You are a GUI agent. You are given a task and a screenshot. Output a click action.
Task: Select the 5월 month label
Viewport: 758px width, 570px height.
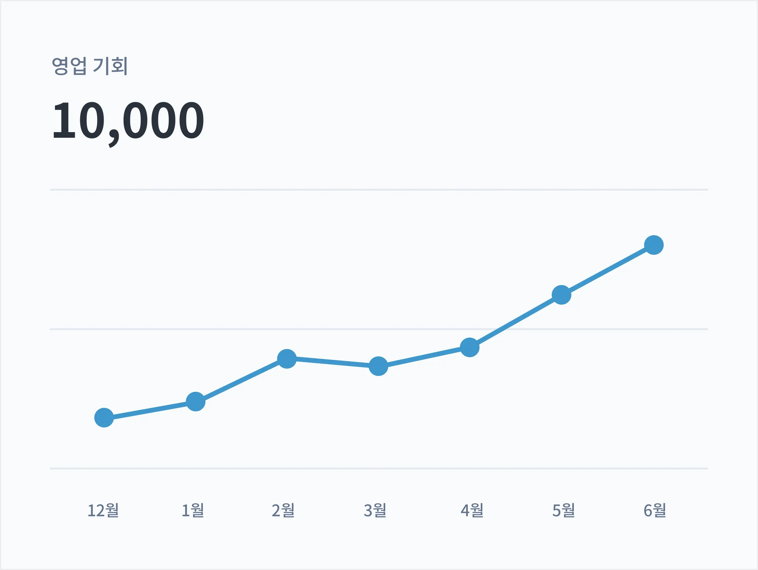(563, 510)
